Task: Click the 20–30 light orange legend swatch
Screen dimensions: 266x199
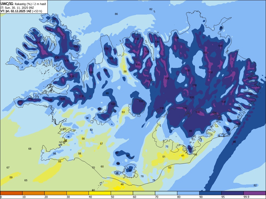Action: coord(56,193)
